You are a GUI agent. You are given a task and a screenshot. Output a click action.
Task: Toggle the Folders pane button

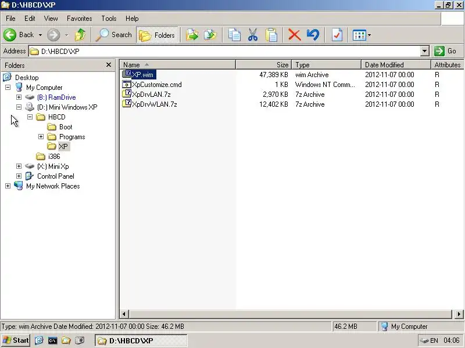coord(157,35)
